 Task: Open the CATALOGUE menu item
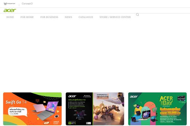(86, 17)
